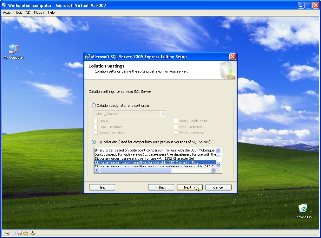Click the Back button

(161, 187)
